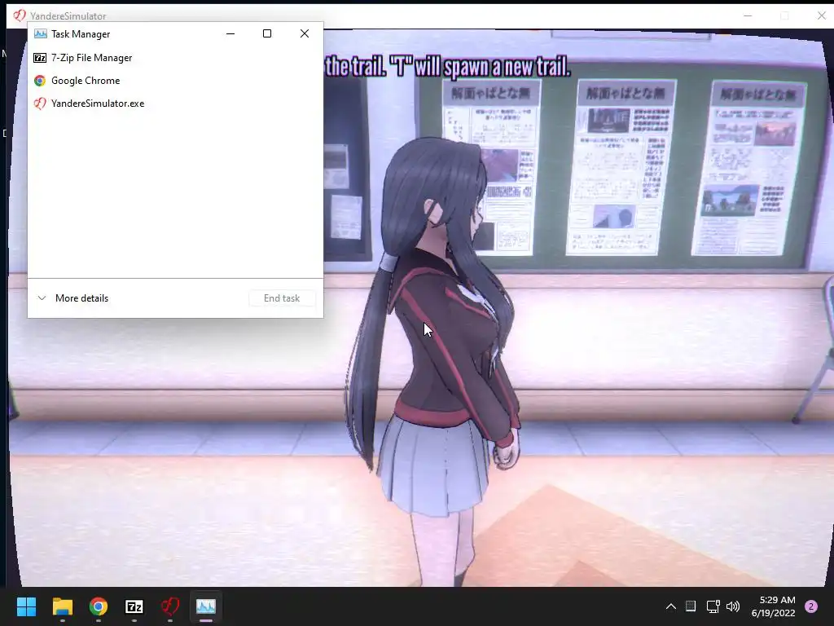Select YandereSimulator.exe in task list

175,104
